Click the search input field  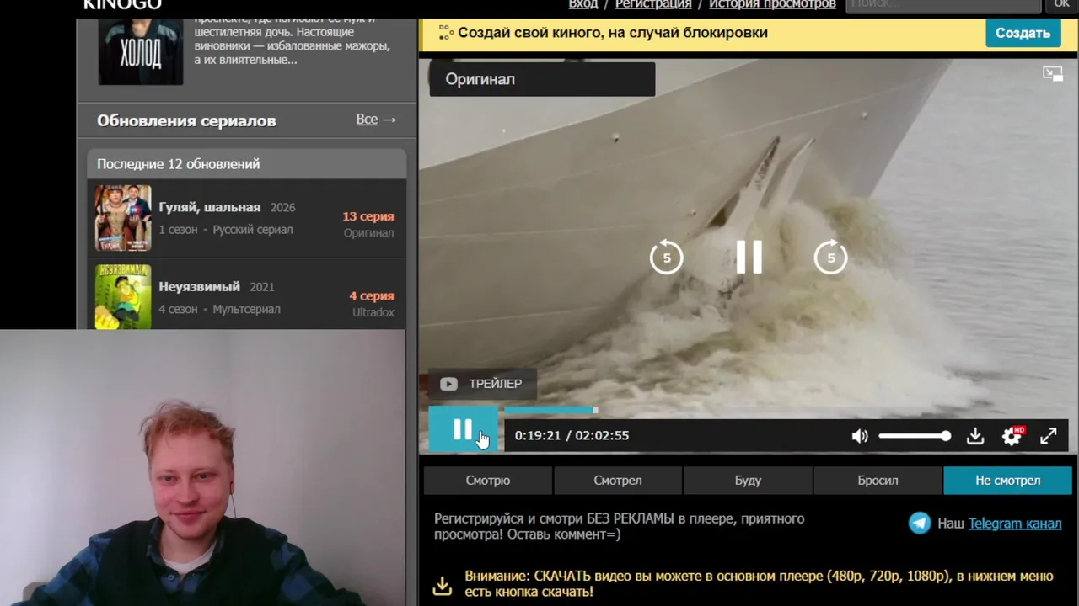[943, 5]
